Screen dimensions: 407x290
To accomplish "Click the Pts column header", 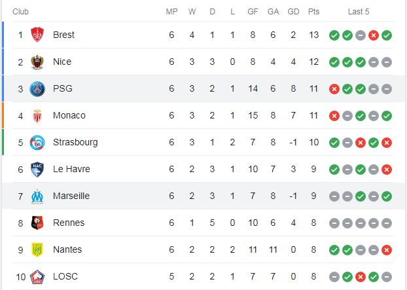I will 314,12.
